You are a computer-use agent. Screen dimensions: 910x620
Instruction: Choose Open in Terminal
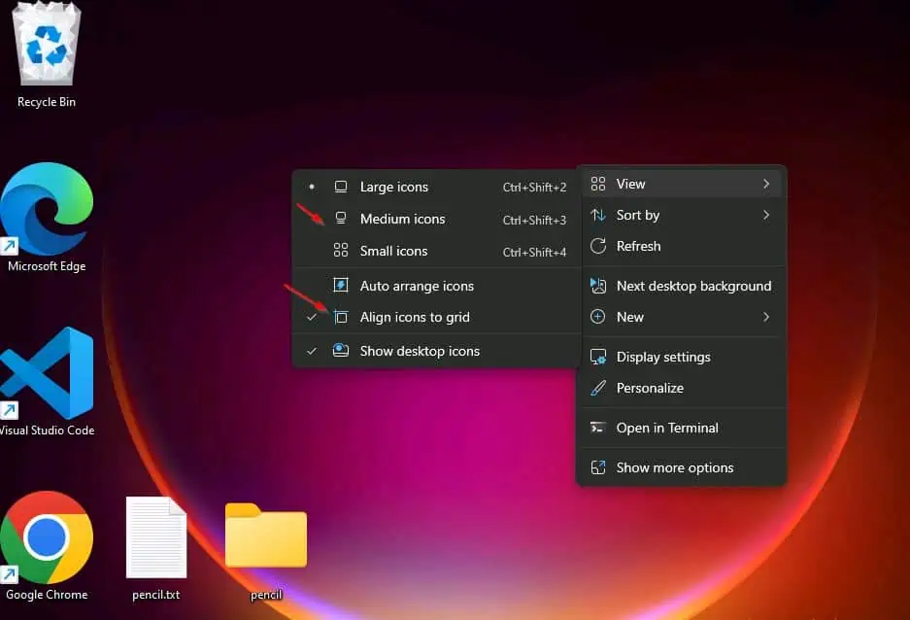[682, 428]
